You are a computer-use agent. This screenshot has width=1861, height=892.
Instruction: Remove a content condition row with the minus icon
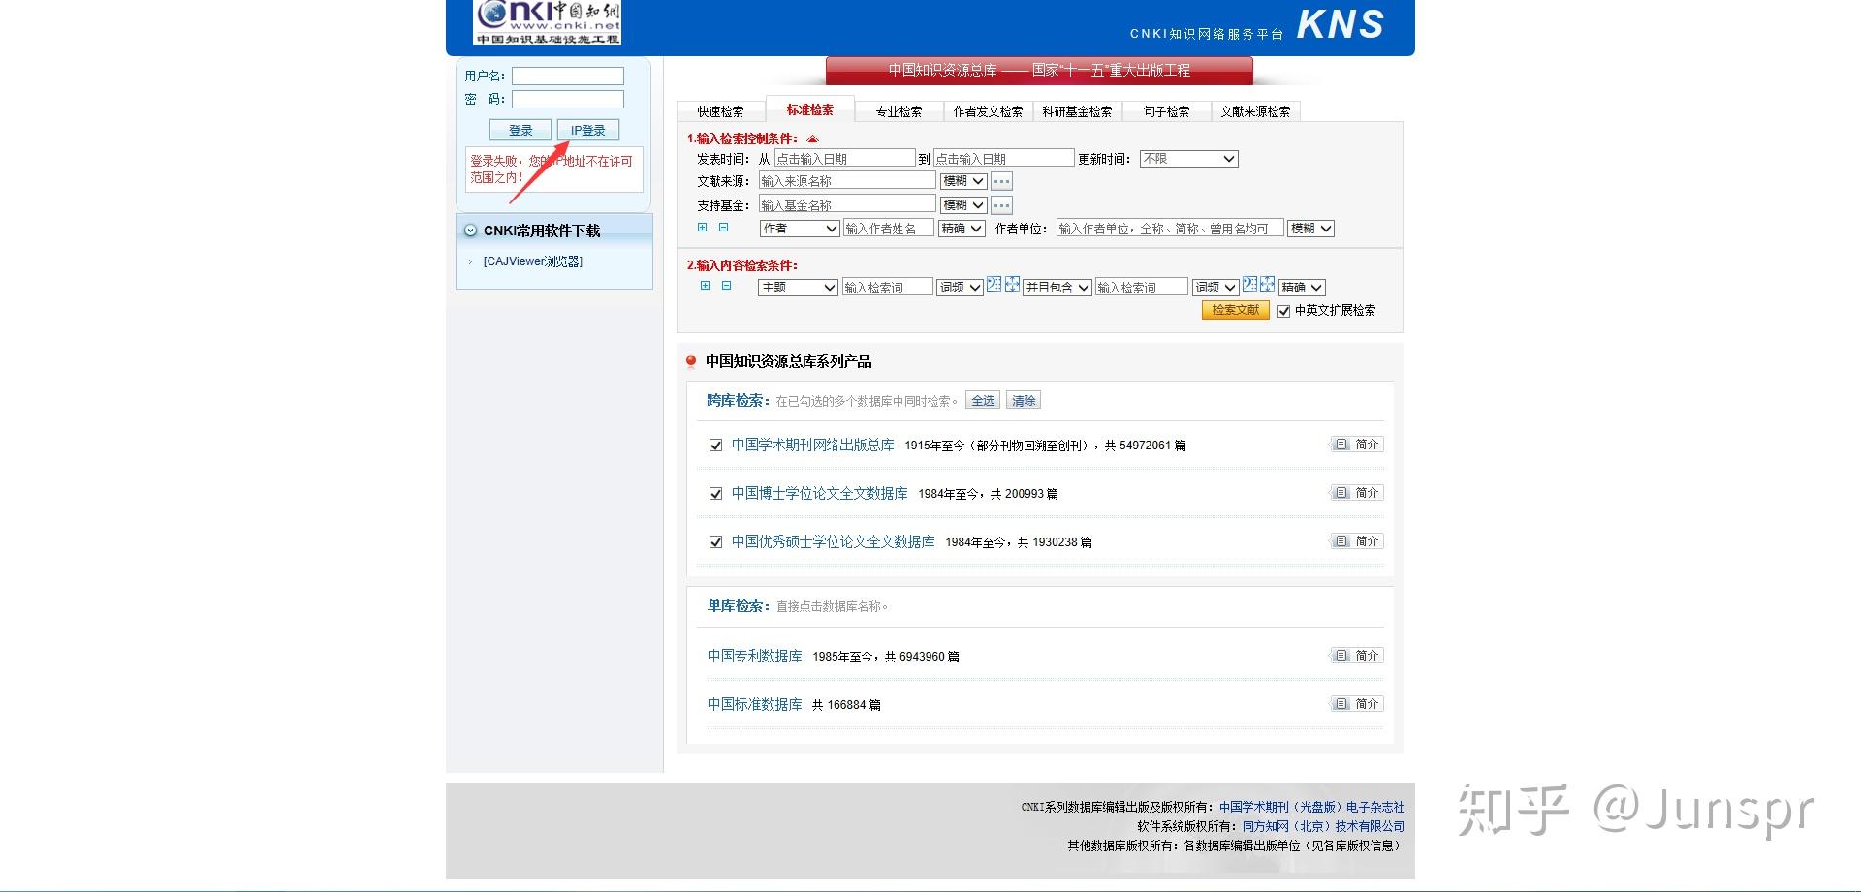point(726,286)
